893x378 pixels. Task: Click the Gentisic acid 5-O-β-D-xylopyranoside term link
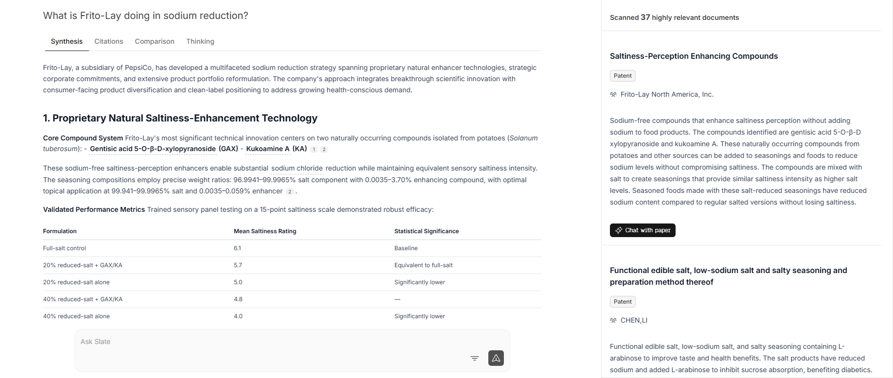153,149
